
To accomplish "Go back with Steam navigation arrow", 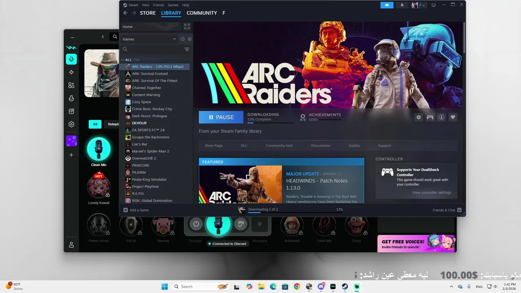I will click(x=125, y=13).
